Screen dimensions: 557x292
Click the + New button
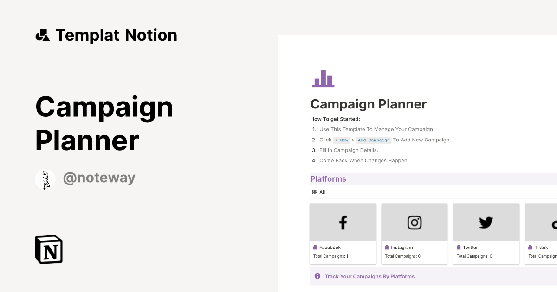(x=341, y=140)
